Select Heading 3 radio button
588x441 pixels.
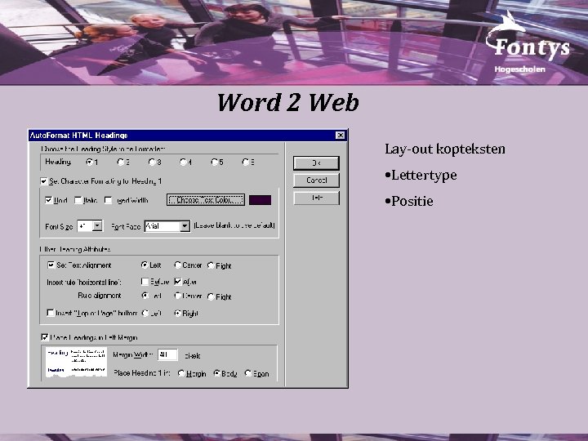tap(152, 162)
